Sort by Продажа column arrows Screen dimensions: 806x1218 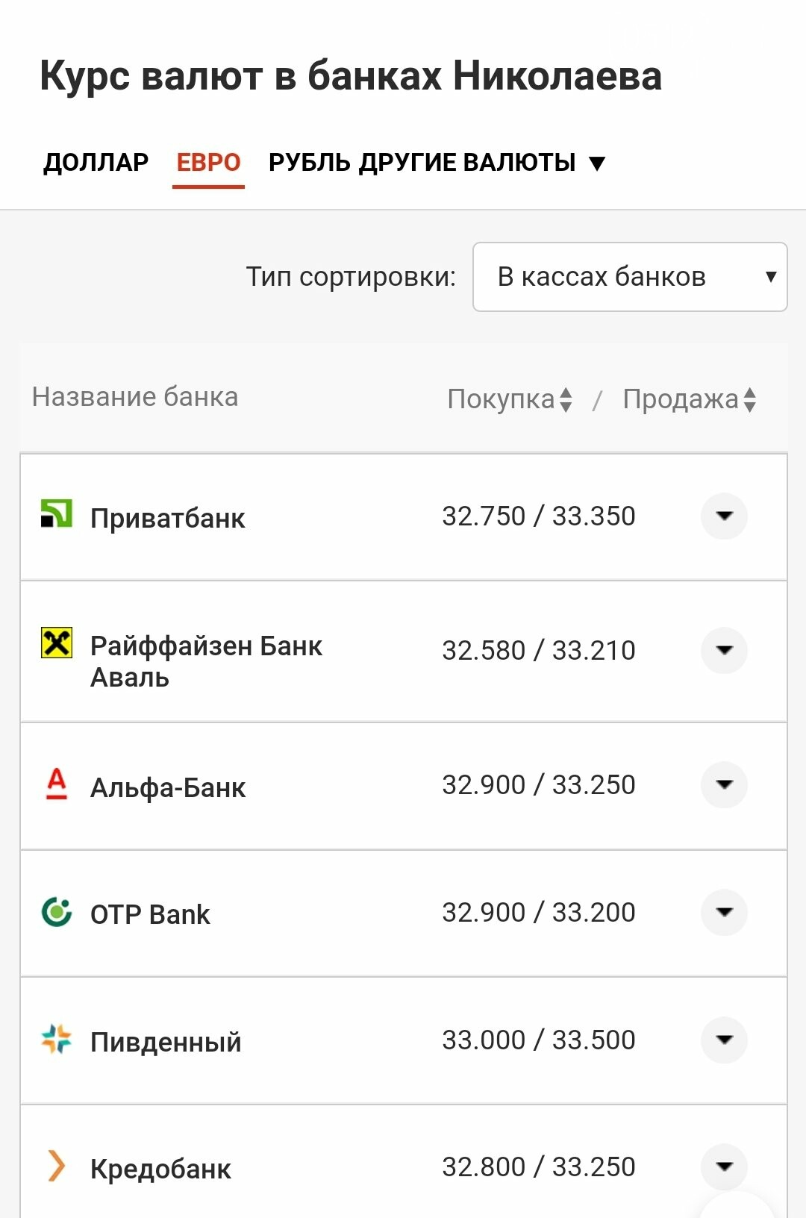coord(750,399)
